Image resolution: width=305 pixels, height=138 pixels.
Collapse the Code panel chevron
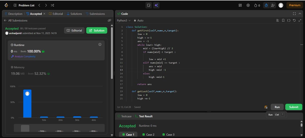point(300,14)
